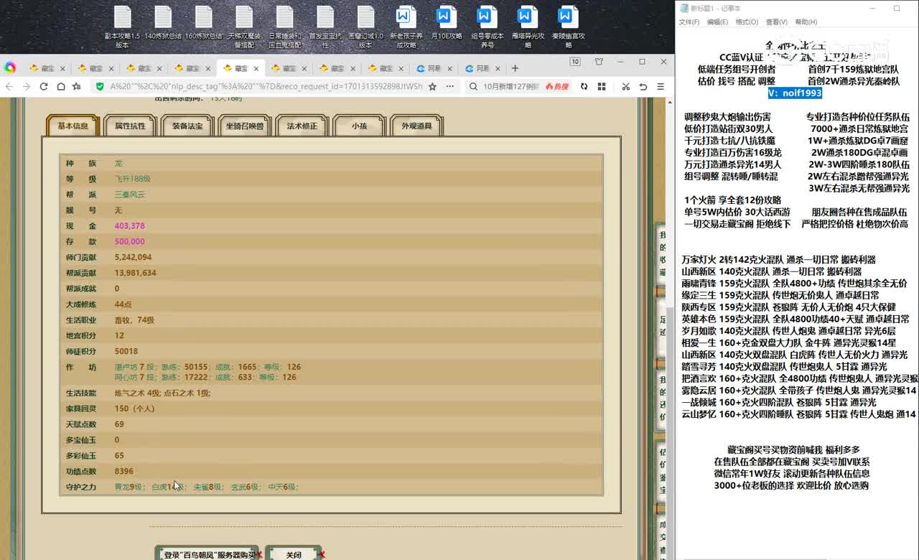Viewport: 919px width, 560px height.
Task: Open desktop file 副本攻略1.5版本
Action: pos(122,27)
